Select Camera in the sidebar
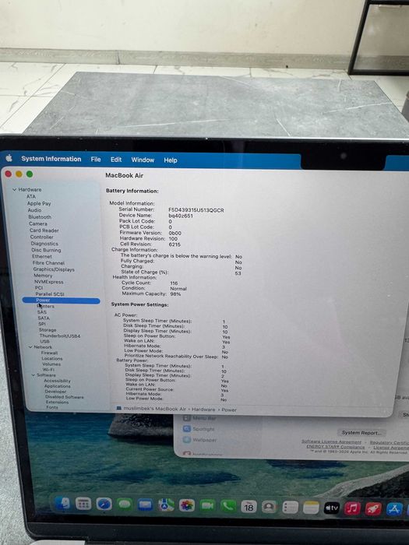 click(x=38, y=223)
